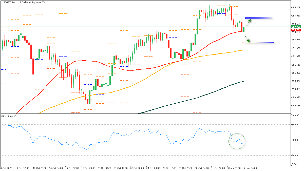This screenshot has height=171, width=304.
Task: Click the 150.070 price axis label
Action: pos(296,97)
